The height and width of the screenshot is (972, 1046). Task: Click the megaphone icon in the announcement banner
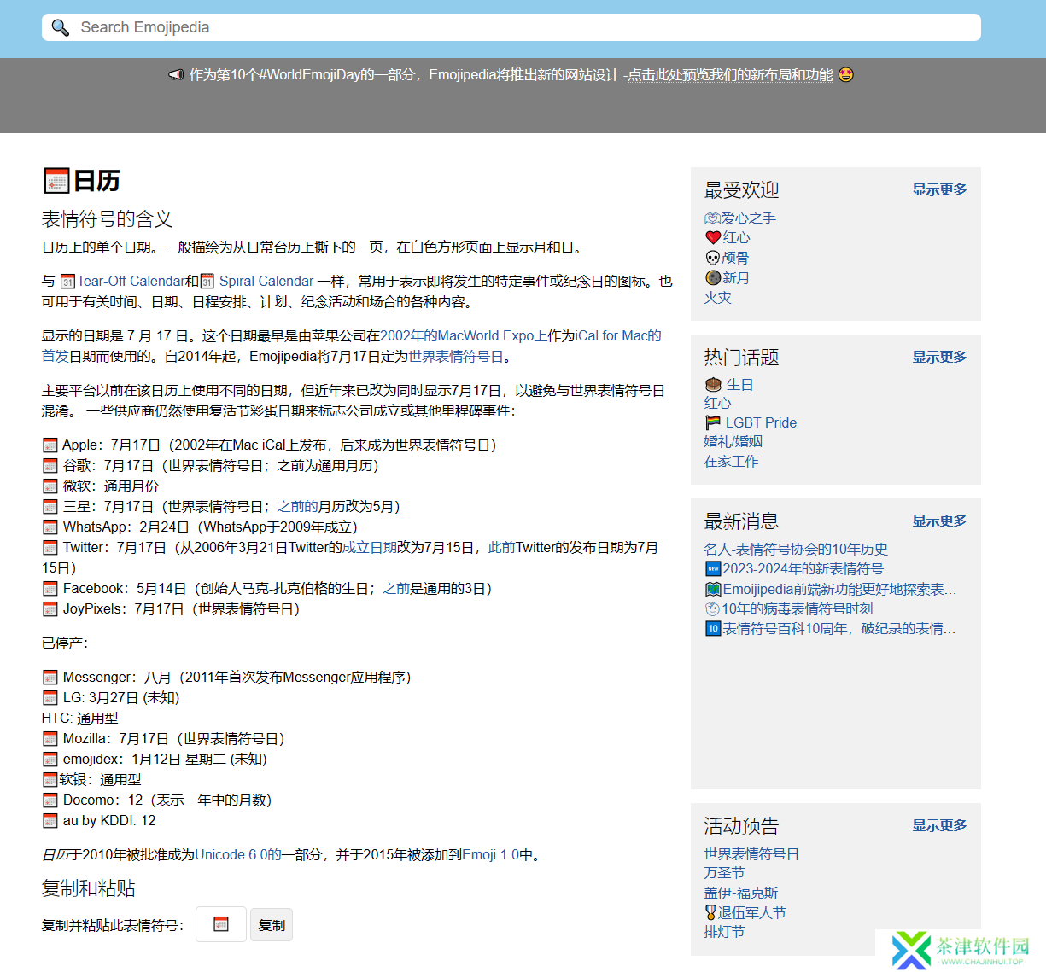coord(176,75)
